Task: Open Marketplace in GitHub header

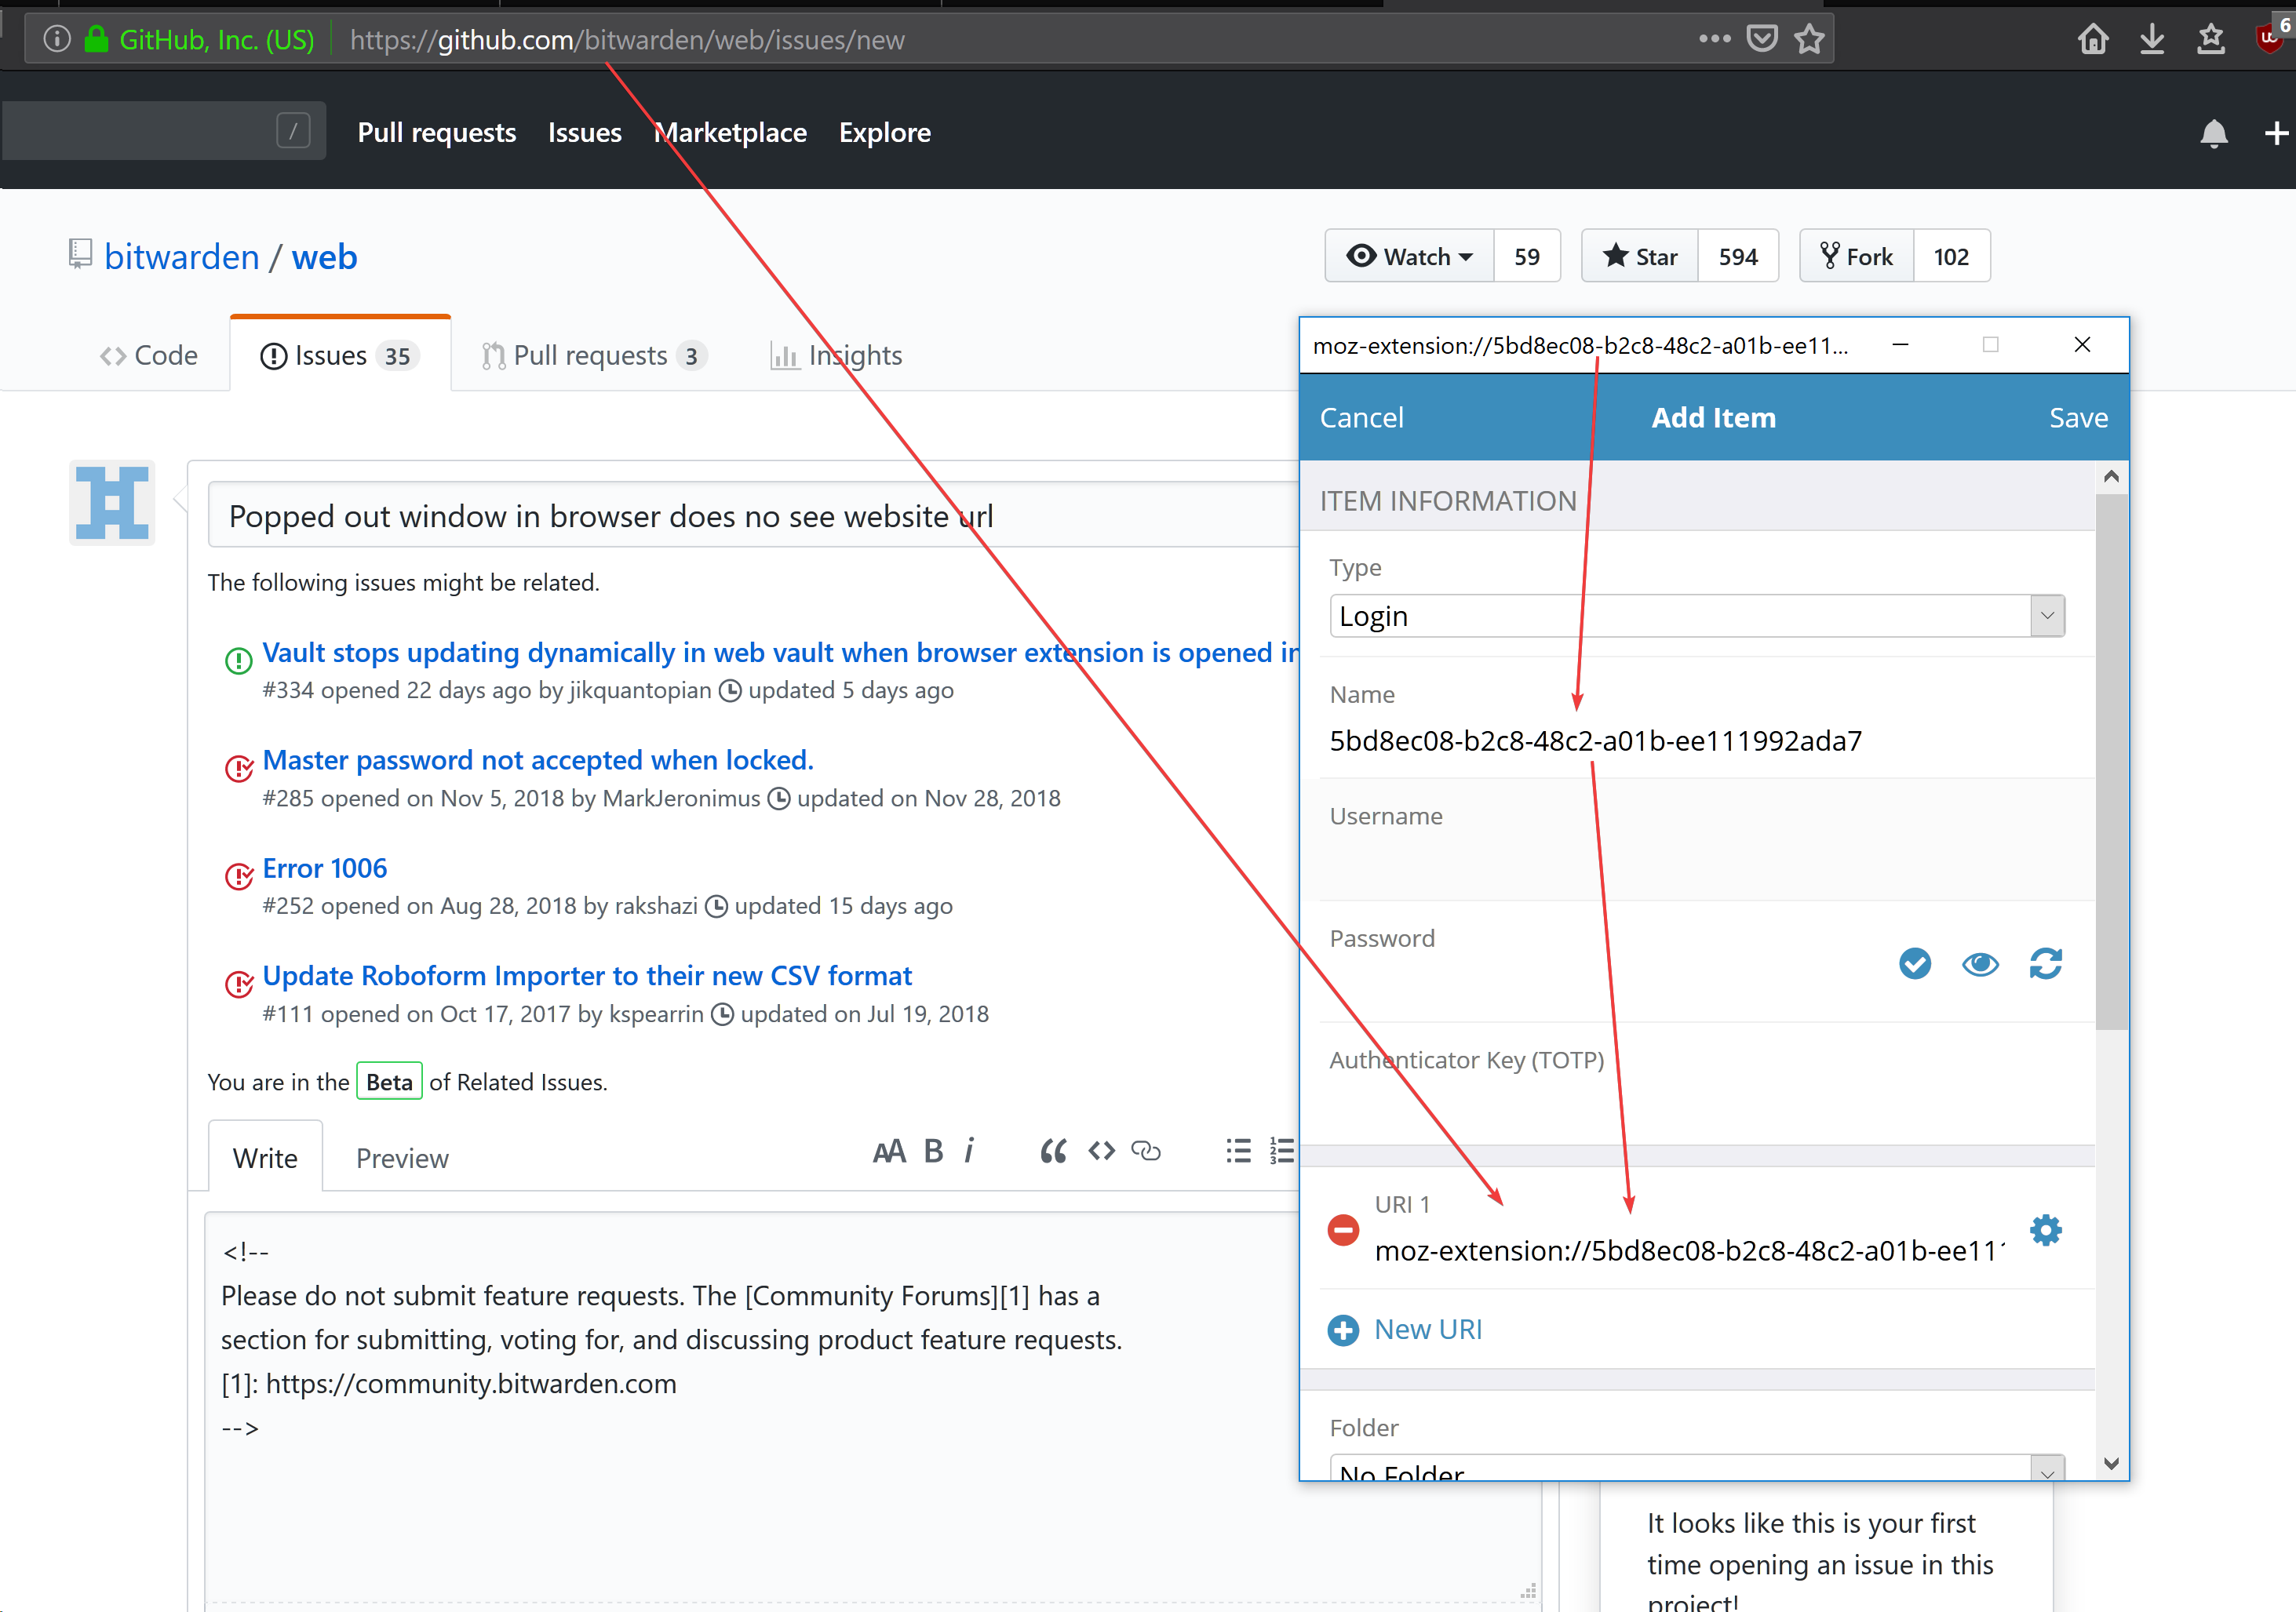Action: (731, 133)
